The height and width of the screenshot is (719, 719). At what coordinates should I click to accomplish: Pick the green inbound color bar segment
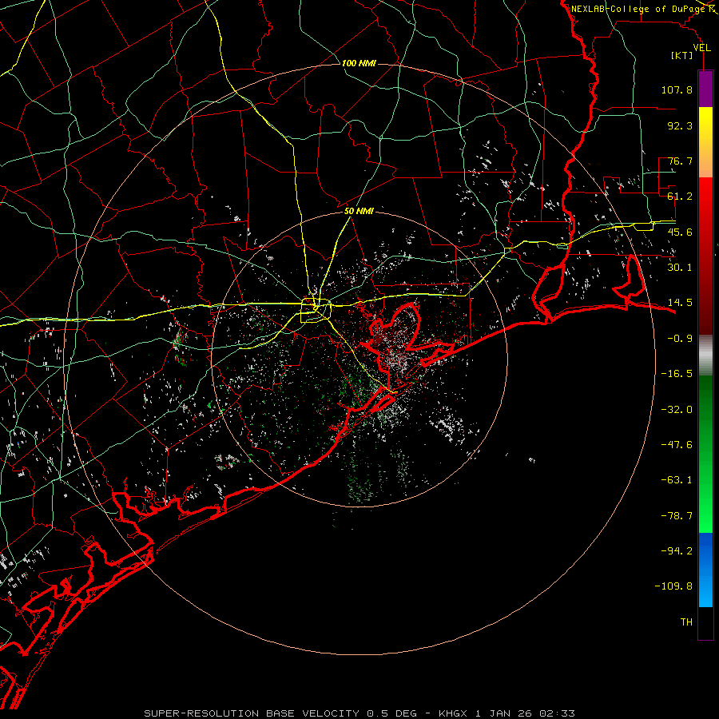click(705, 454)
